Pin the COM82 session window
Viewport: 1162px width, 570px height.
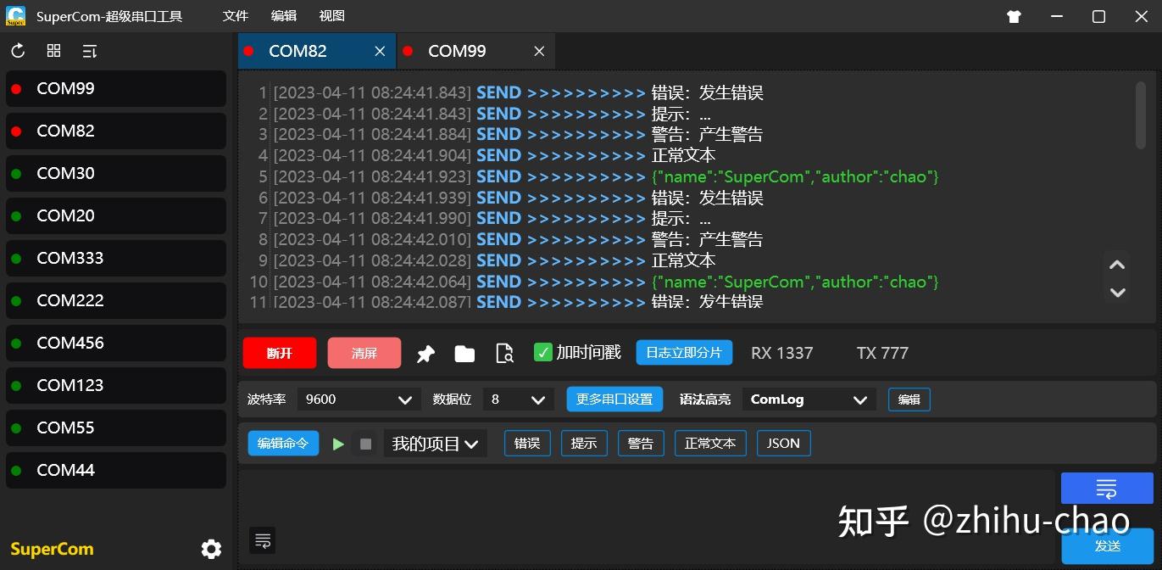tap(425, 353)
